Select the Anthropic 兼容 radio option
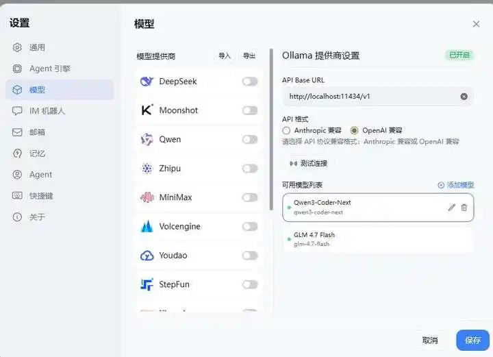Image resolution: width=493 pixels, height=357 pixels. pos(286,130)
